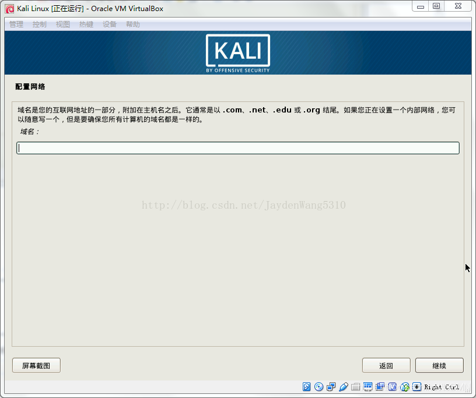Image resolution: width=476 pixels, height=398 pixels.
Task: Click the hard disk activity icon
Action: click(307, 387)
